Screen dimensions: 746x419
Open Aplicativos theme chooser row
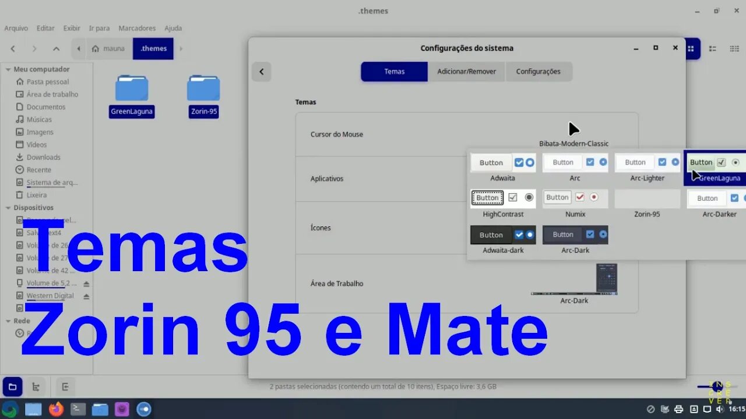pos(382,179)
